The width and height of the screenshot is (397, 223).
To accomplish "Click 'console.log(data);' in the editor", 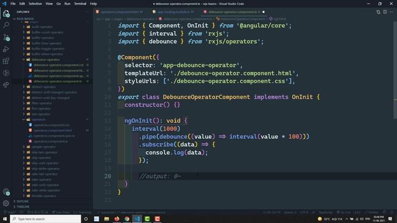I will 176,152.
